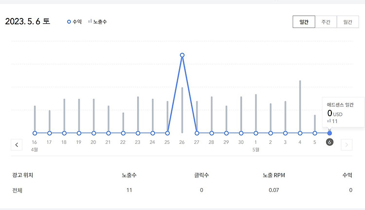This screenshot has width=365, height=210.
Task: Click the impressions bar for May 4
Action: click(300, 106)
